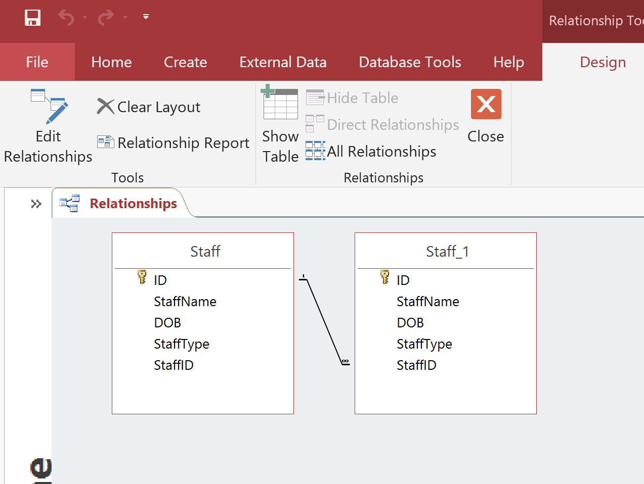Open Relationship Report

[x=183, y=143]
